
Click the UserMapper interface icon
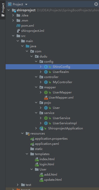(46, 92)
